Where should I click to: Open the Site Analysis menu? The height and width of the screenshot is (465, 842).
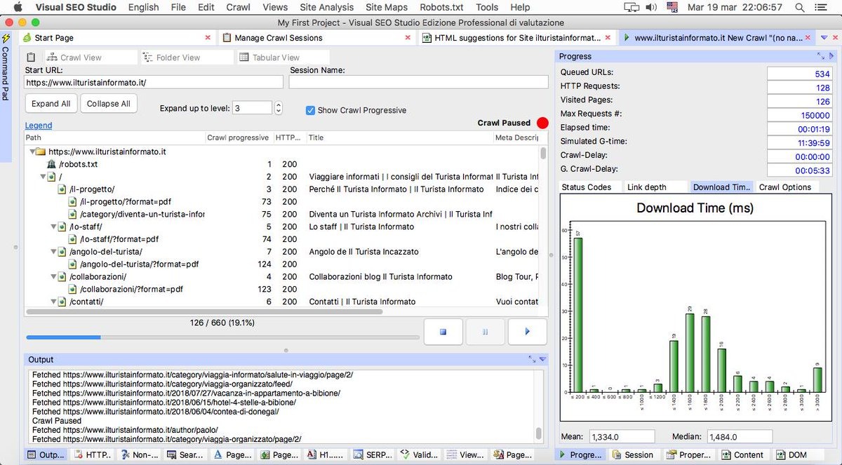pyautogui.click(x=326, y=7)
